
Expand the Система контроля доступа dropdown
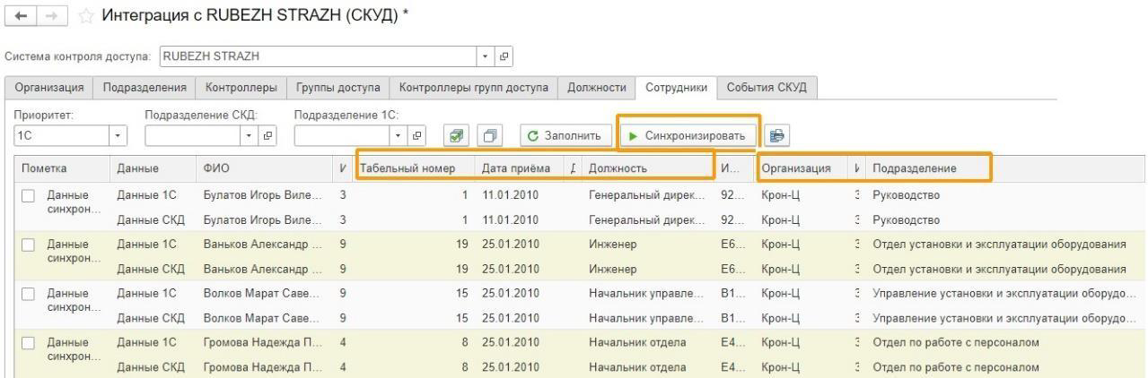[486, 56]
